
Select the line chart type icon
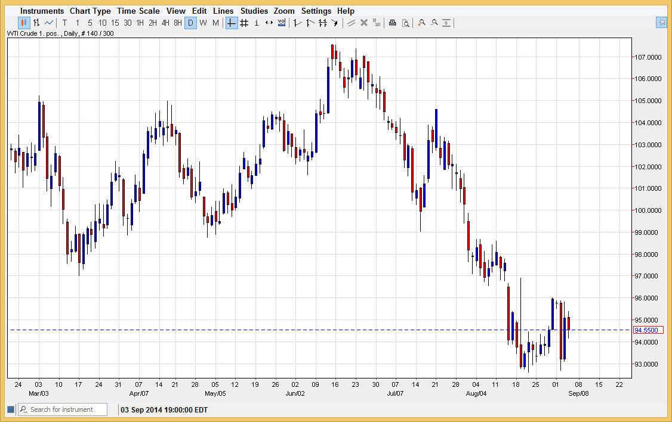(x=50, y=23)
